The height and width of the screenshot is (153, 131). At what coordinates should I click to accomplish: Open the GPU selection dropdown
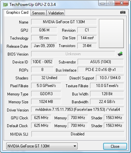(x=42, y=146)
